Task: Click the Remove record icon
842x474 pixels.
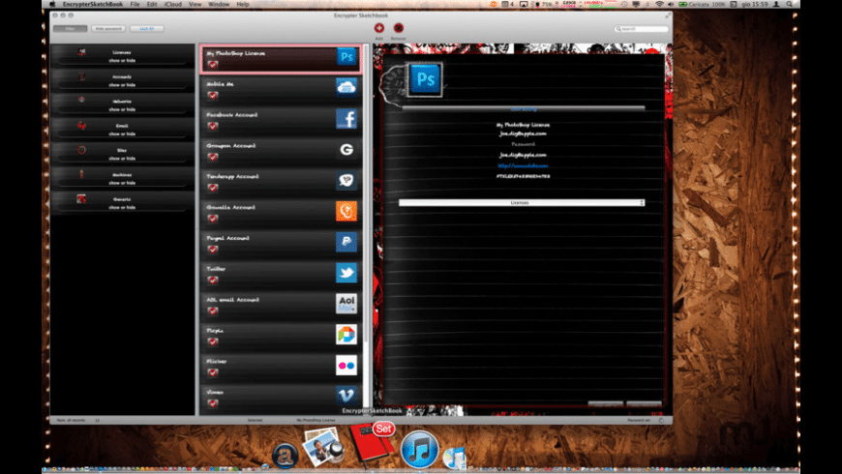Action: [x=399, y=28]
